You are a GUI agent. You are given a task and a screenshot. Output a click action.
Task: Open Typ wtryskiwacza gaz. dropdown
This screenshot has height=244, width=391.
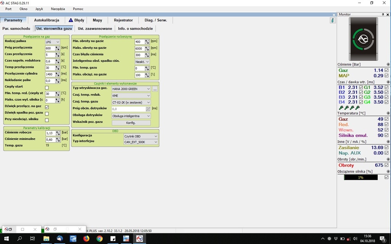pyautogui.click(x=131, y=89)
